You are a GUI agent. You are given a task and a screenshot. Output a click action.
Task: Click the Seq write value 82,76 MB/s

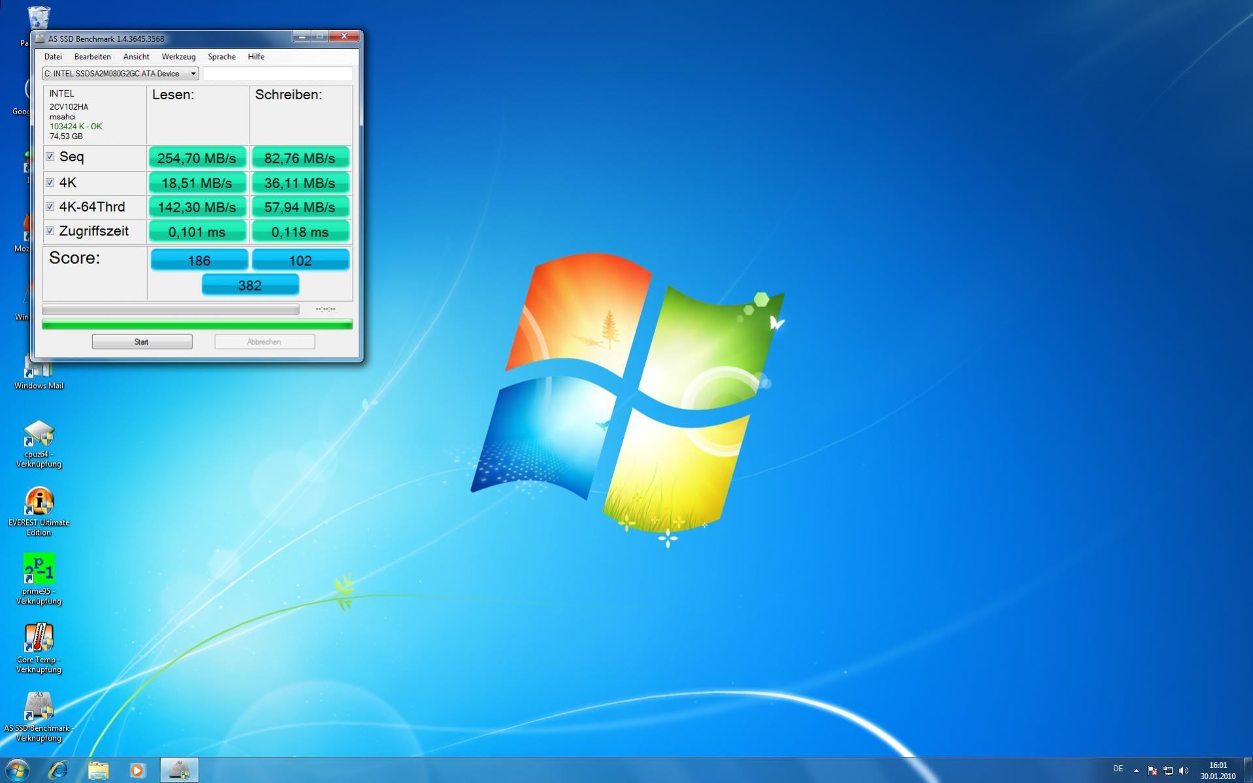(x=300, y=158)
